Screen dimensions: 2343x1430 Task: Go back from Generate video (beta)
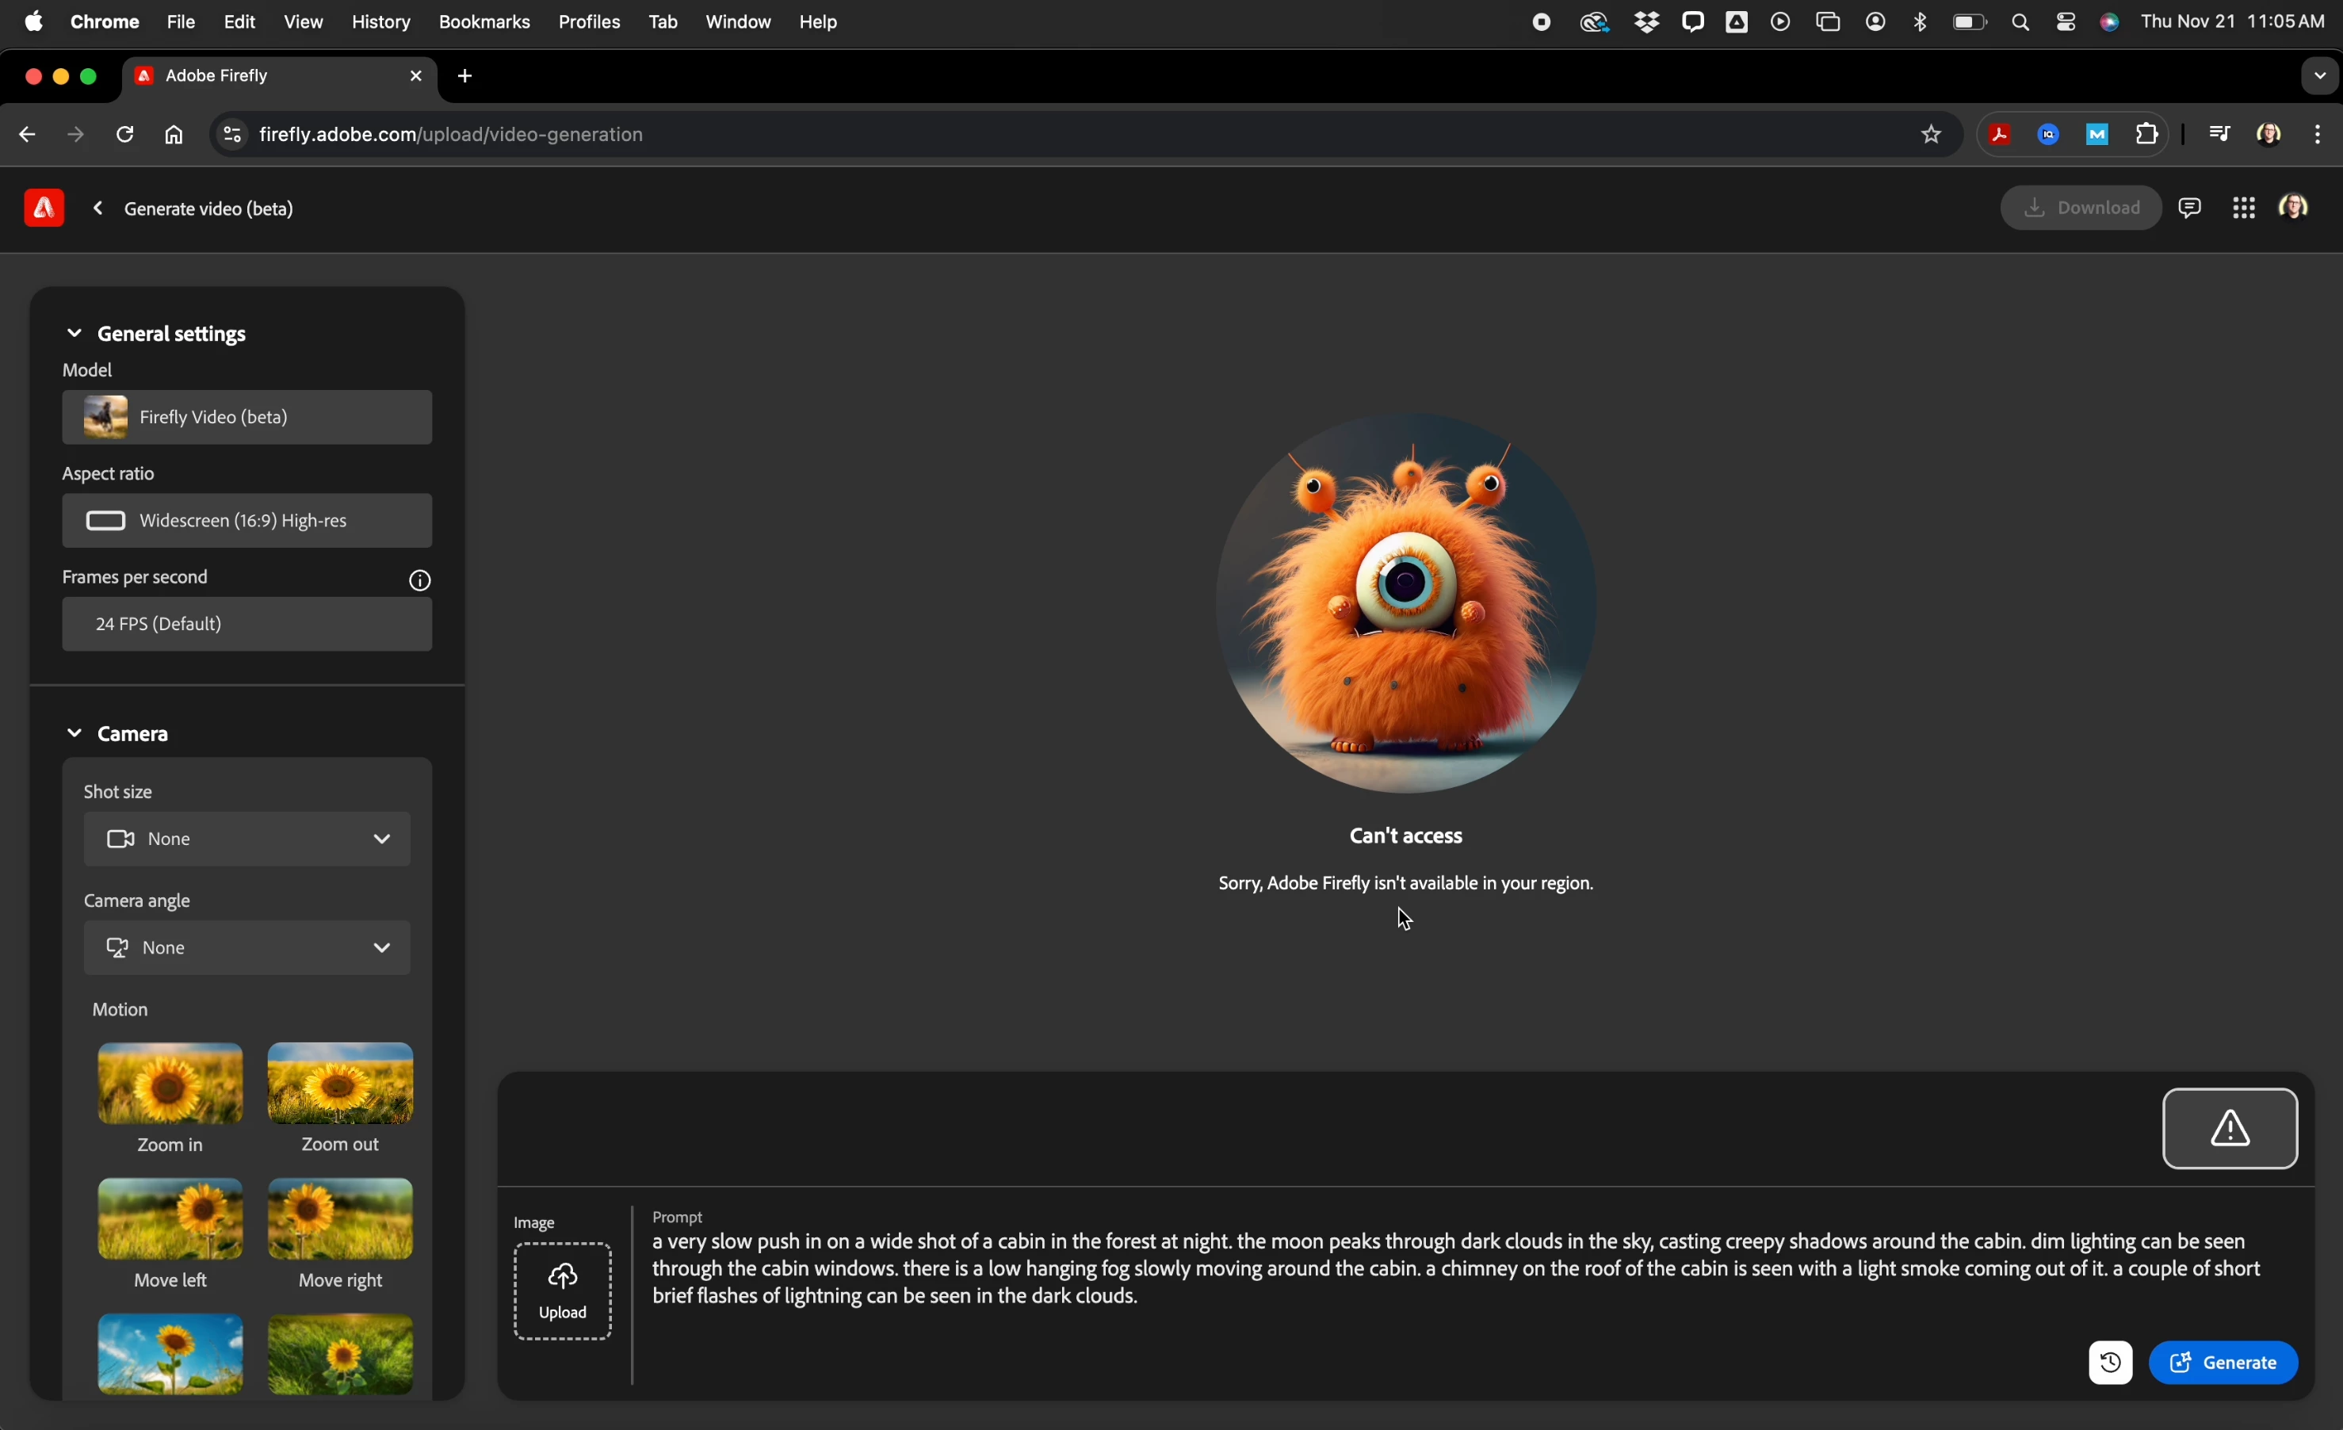(x=98, y=209)
